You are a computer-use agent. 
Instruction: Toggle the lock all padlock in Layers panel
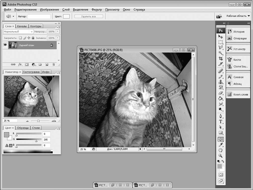pyautogui.click(x=33, y=38)
